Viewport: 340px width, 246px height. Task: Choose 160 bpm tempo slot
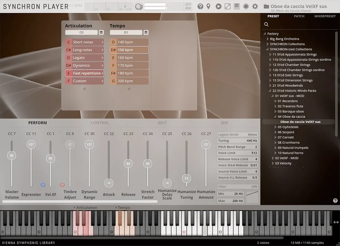click(129, 58)
